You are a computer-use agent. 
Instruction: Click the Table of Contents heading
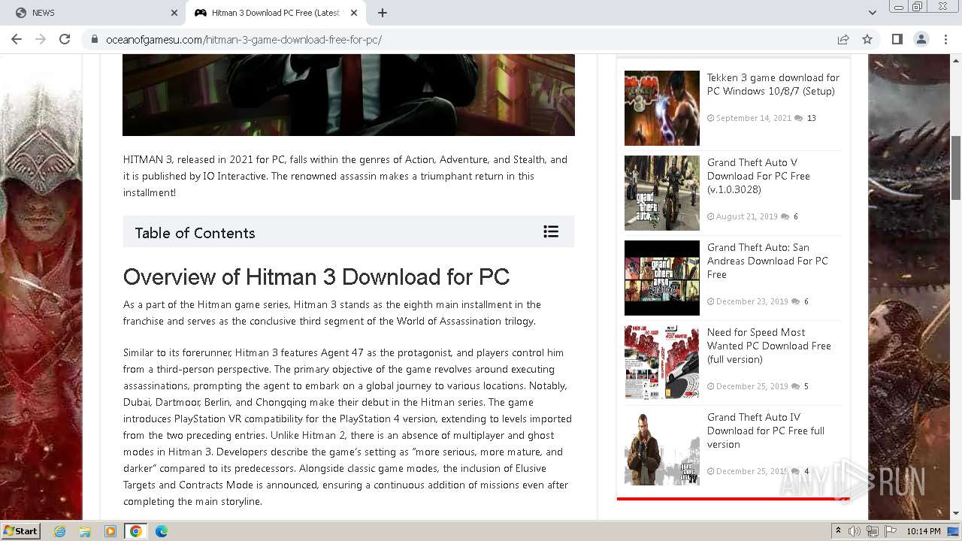click(195, 233)
